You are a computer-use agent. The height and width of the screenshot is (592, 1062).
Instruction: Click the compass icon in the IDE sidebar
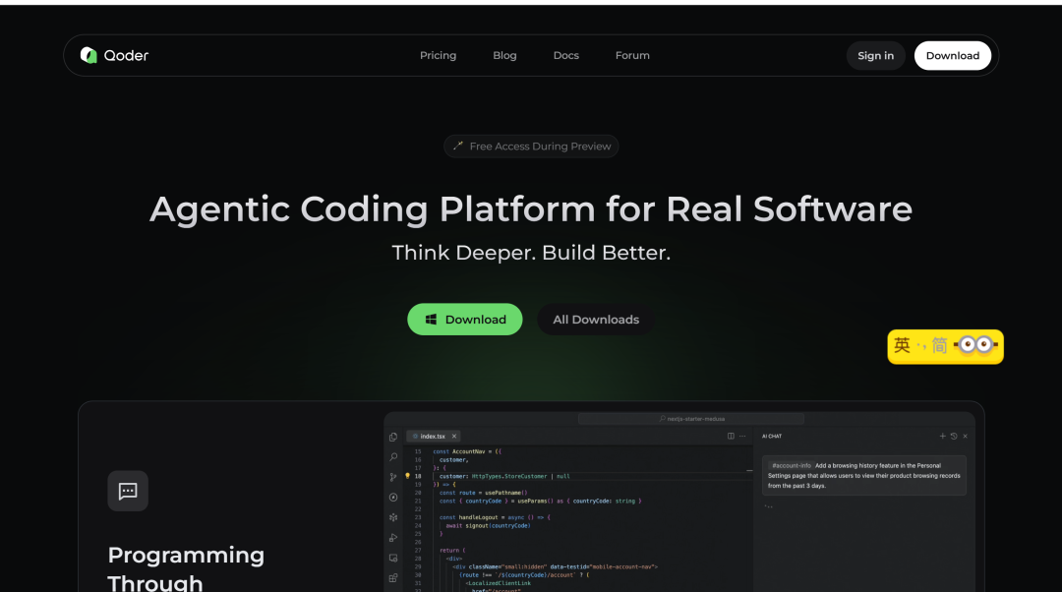(393, 498)
